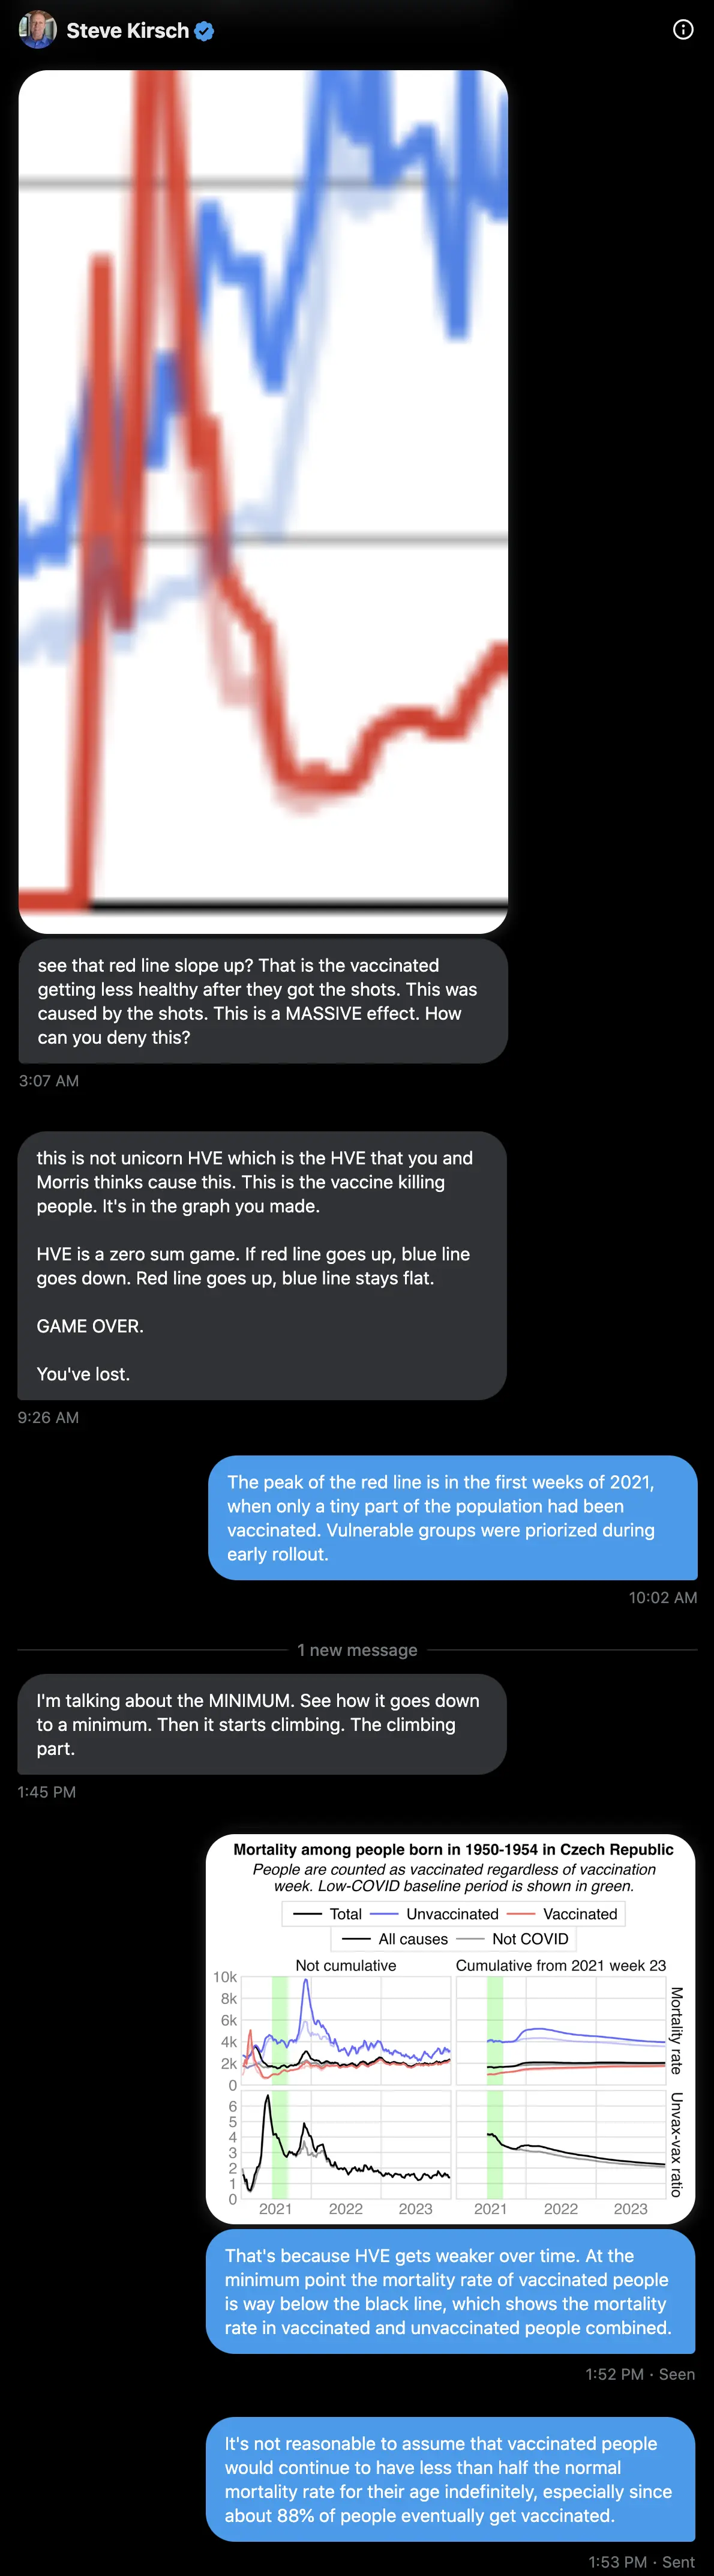Click the 9:26 AM timestamp
The height and width of the screenshot is (2576, 714).
(48, 1417)
